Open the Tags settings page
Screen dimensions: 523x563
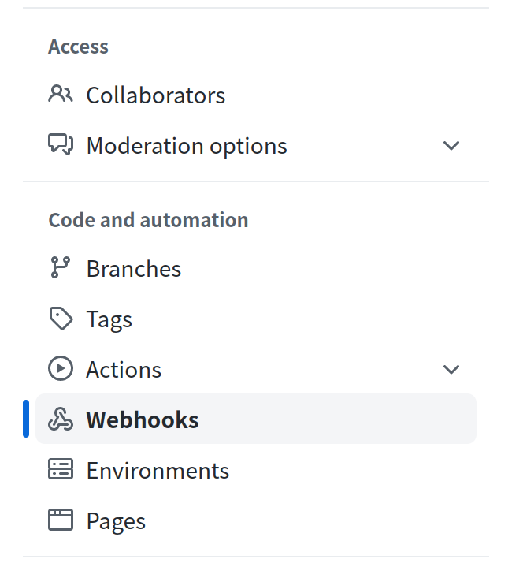point(109,319)
